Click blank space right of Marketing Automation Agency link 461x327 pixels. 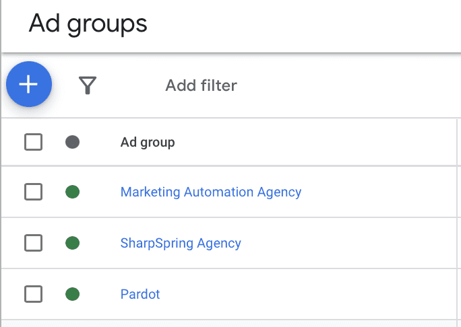(x=377, y=192)
